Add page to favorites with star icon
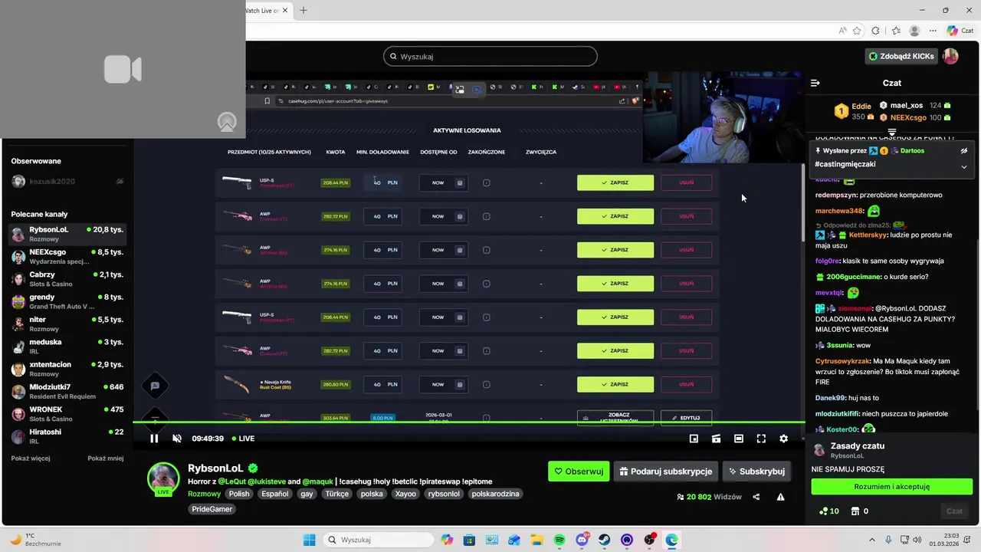 point(858,31)
